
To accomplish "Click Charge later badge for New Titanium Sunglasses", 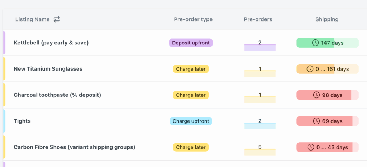I will [x=191, y=69].
